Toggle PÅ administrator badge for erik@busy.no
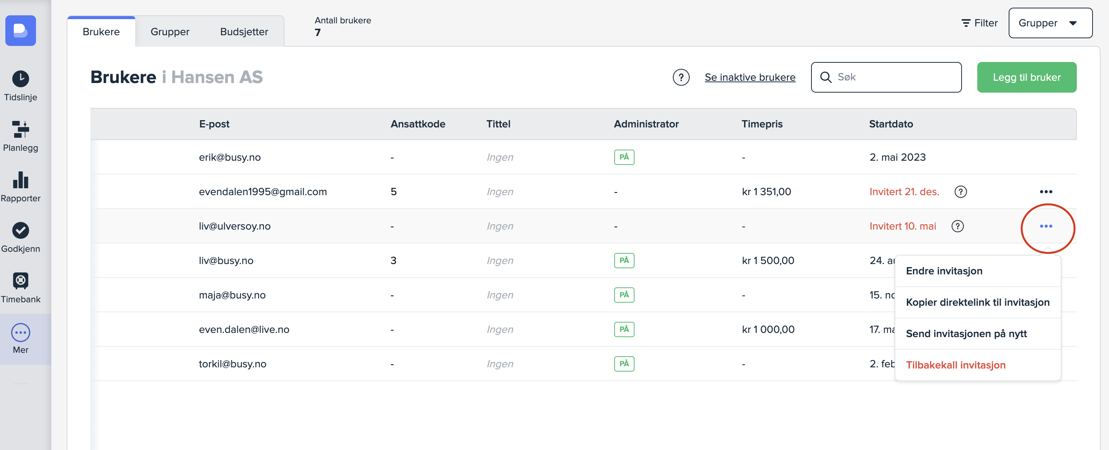The height and width of the screenshot is (450, 1109). pyautogui.click(x=624, y=157)
